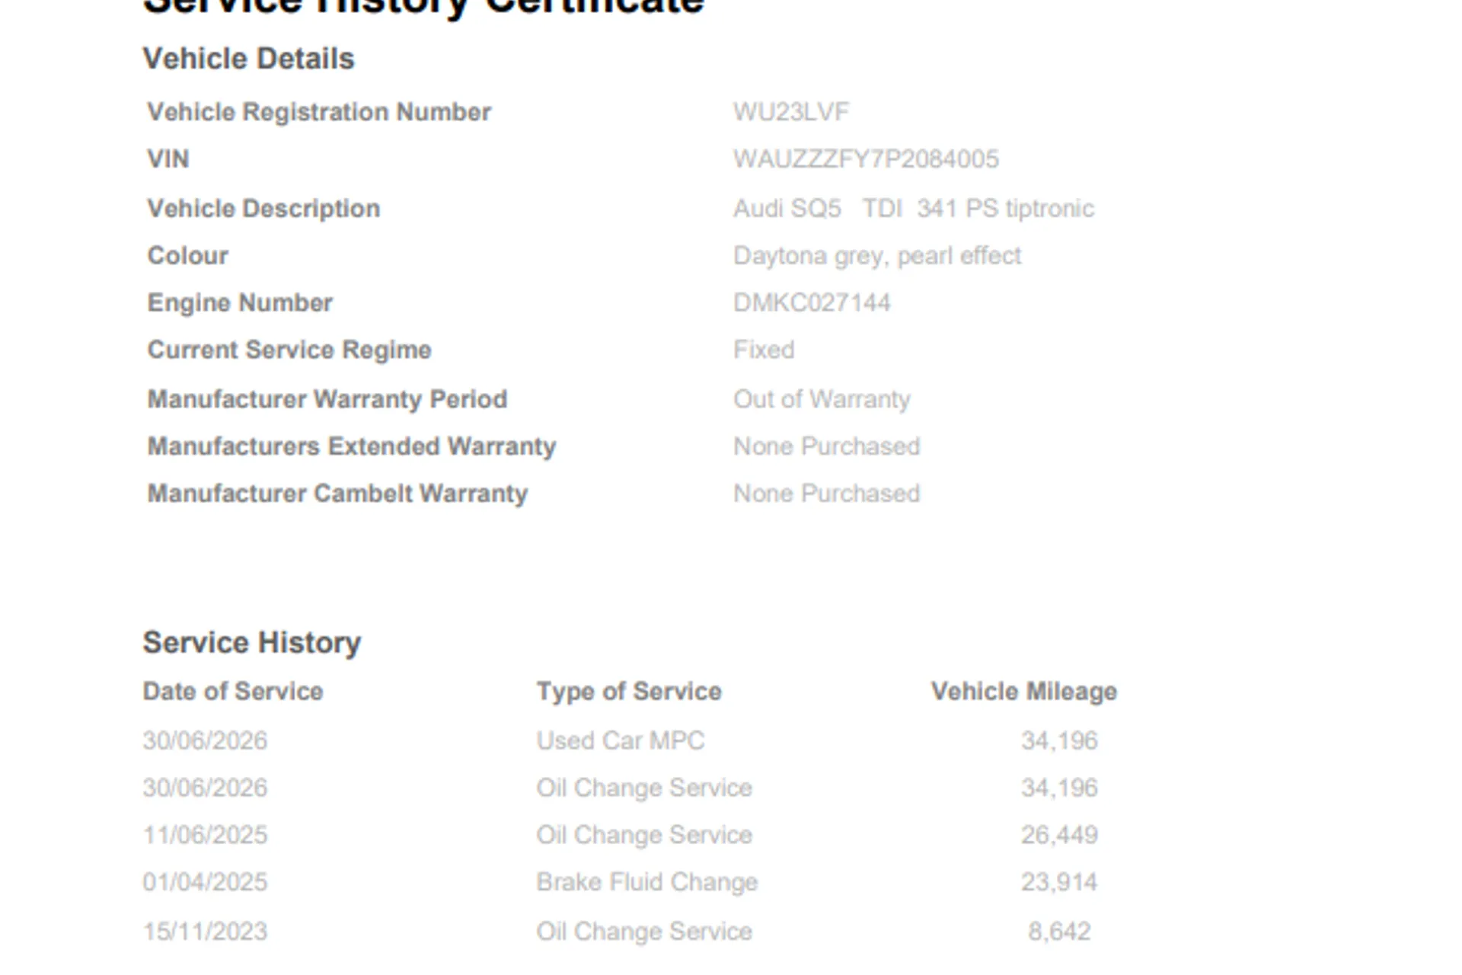Click the Service History heading

252,643
